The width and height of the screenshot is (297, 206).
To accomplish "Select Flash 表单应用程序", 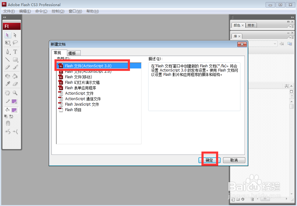I will tap(99, 88).
